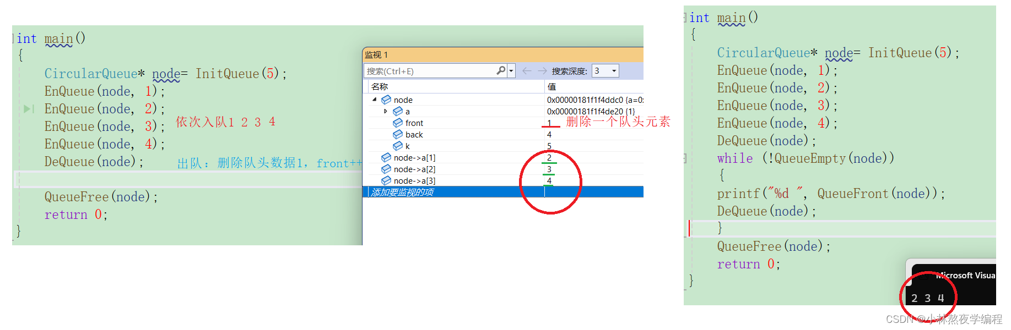
Task: Click the 名称 column header
Action: (380, 86)
